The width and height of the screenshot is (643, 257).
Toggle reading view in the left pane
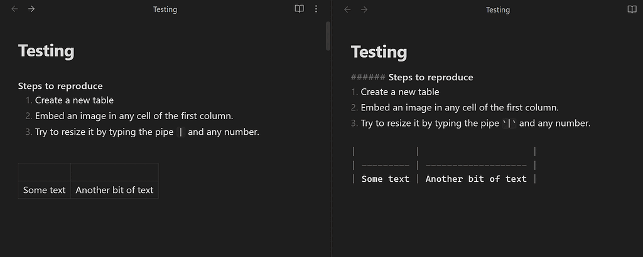tap(300, 9)
